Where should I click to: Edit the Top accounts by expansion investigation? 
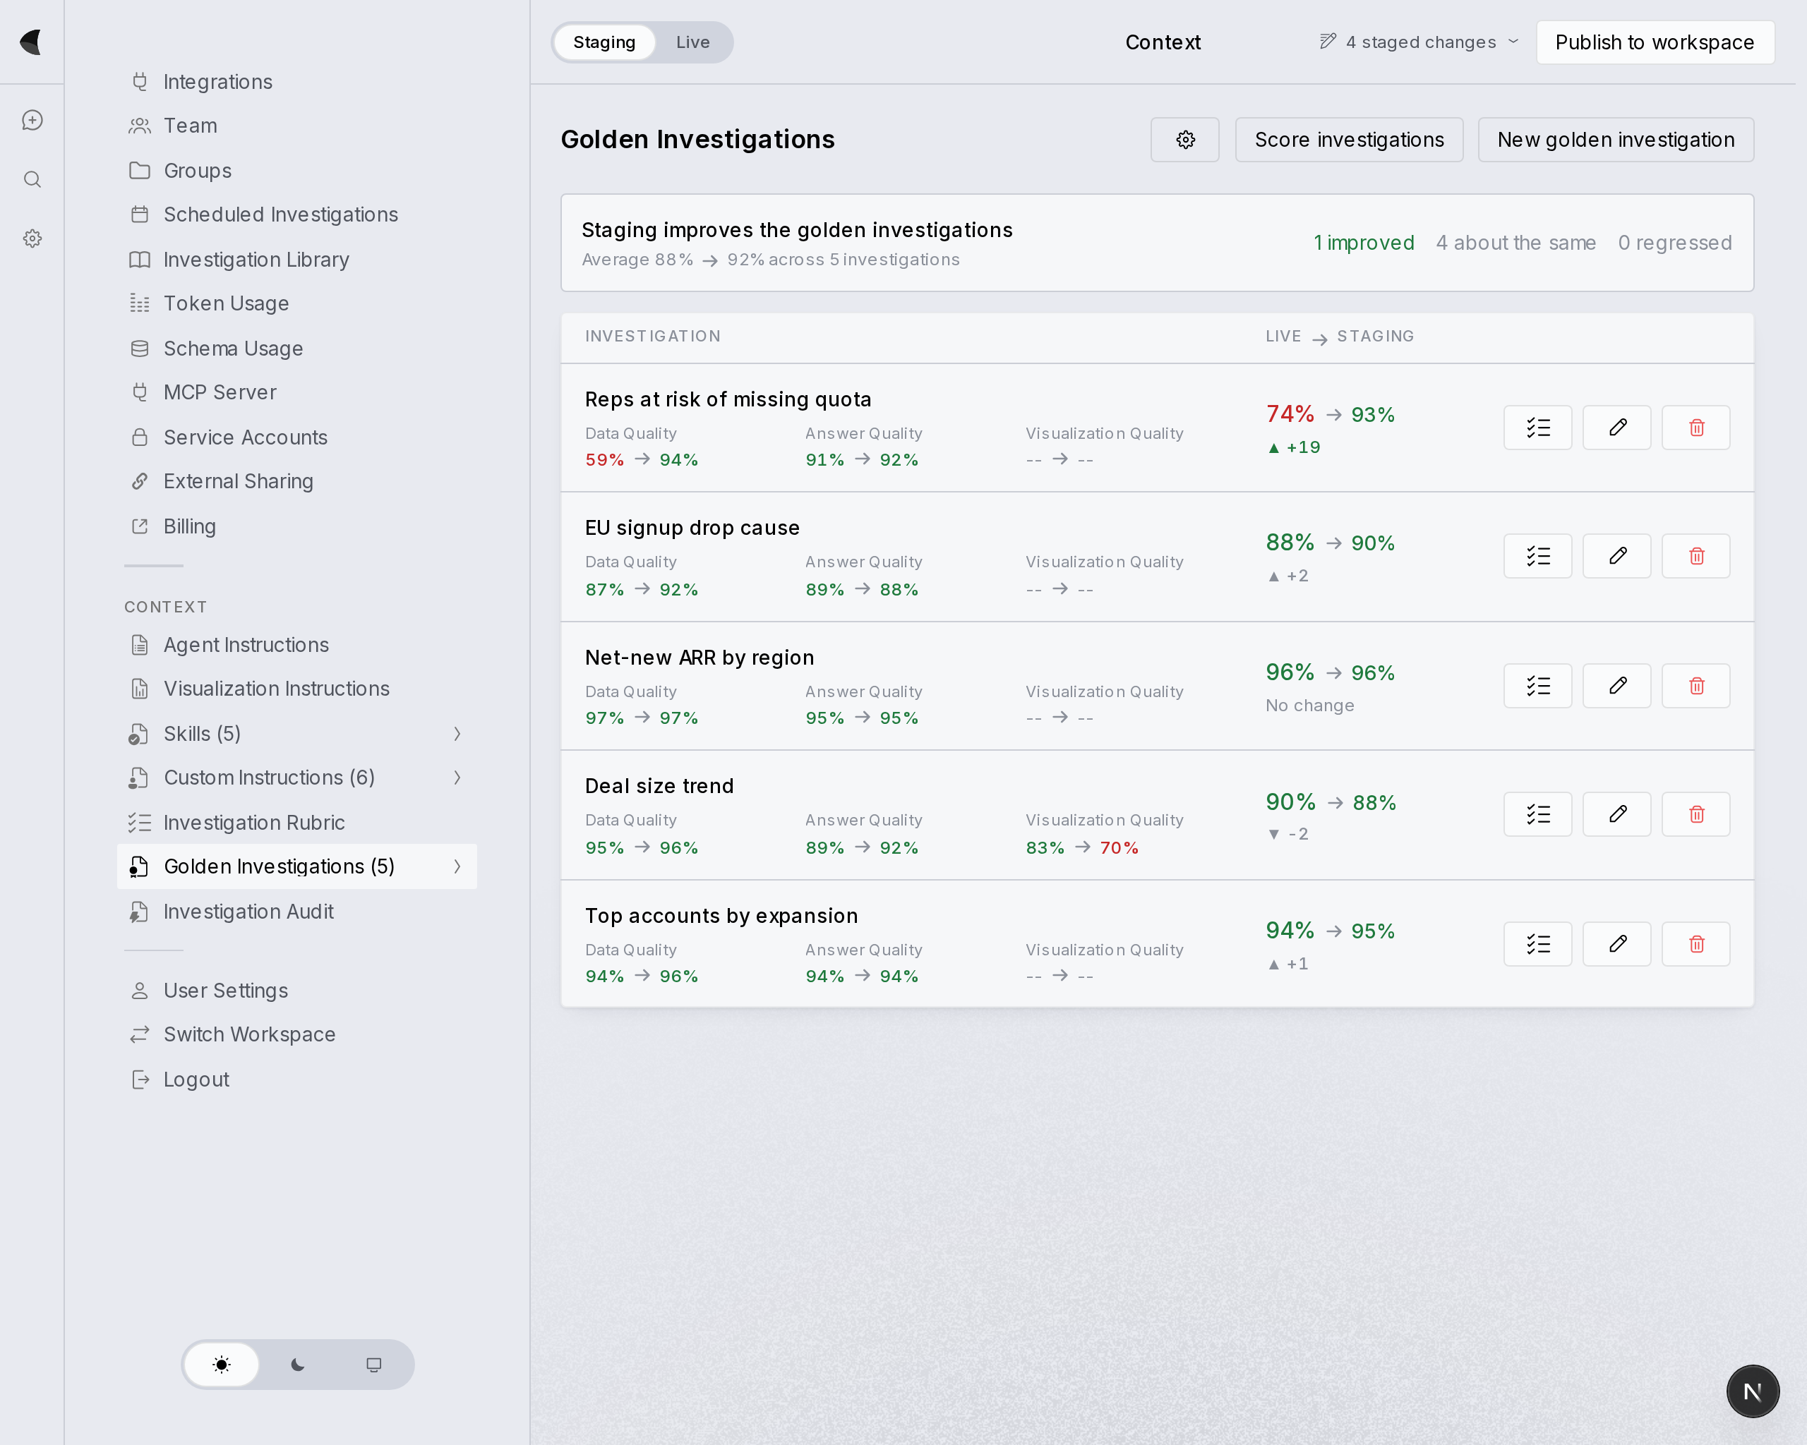(1616, 944)
